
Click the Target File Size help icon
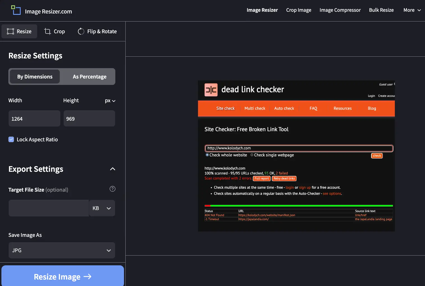pos(112,189)
